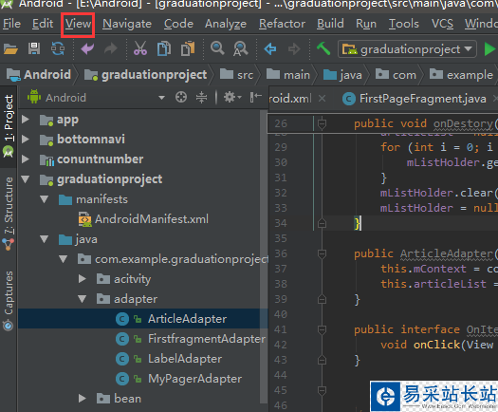
Task: Open the Run menu
Action: pos(366,24)
